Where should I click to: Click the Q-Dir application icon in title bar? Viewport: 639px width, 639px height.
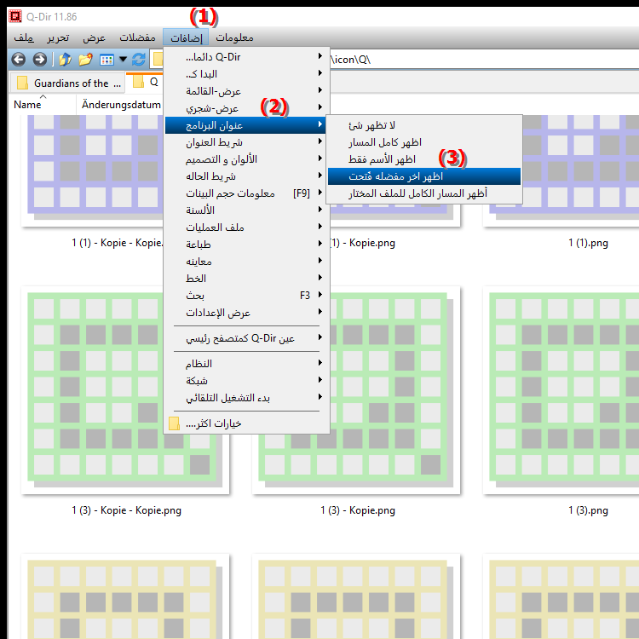click(x=15, y=16)
